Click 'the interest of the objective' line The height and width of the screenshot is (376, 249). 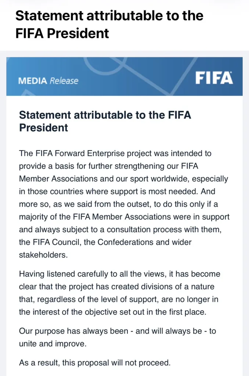pyautogui.click(x=113, y=312)
